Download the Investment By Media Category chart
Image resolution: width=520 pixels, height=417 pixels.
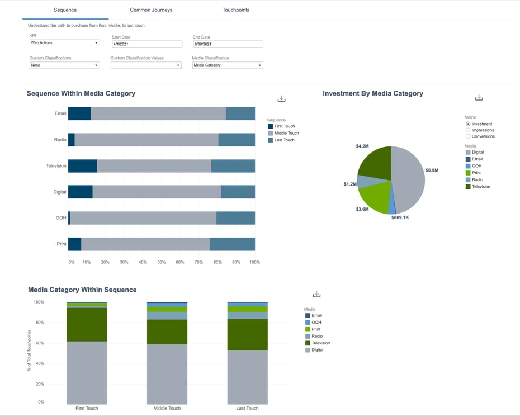479,97
